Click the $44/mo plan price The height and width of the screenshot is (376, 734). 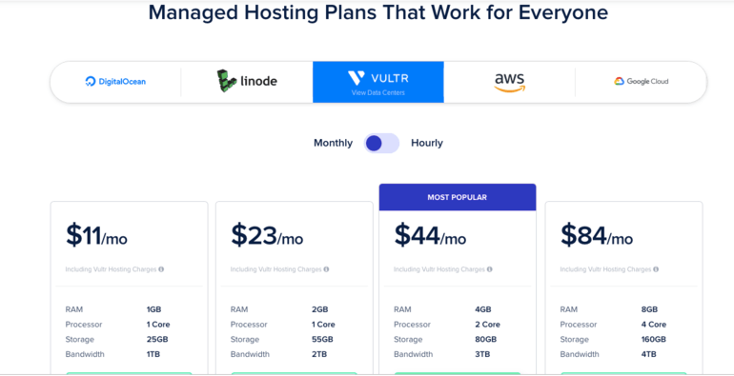tap(430, 235)
